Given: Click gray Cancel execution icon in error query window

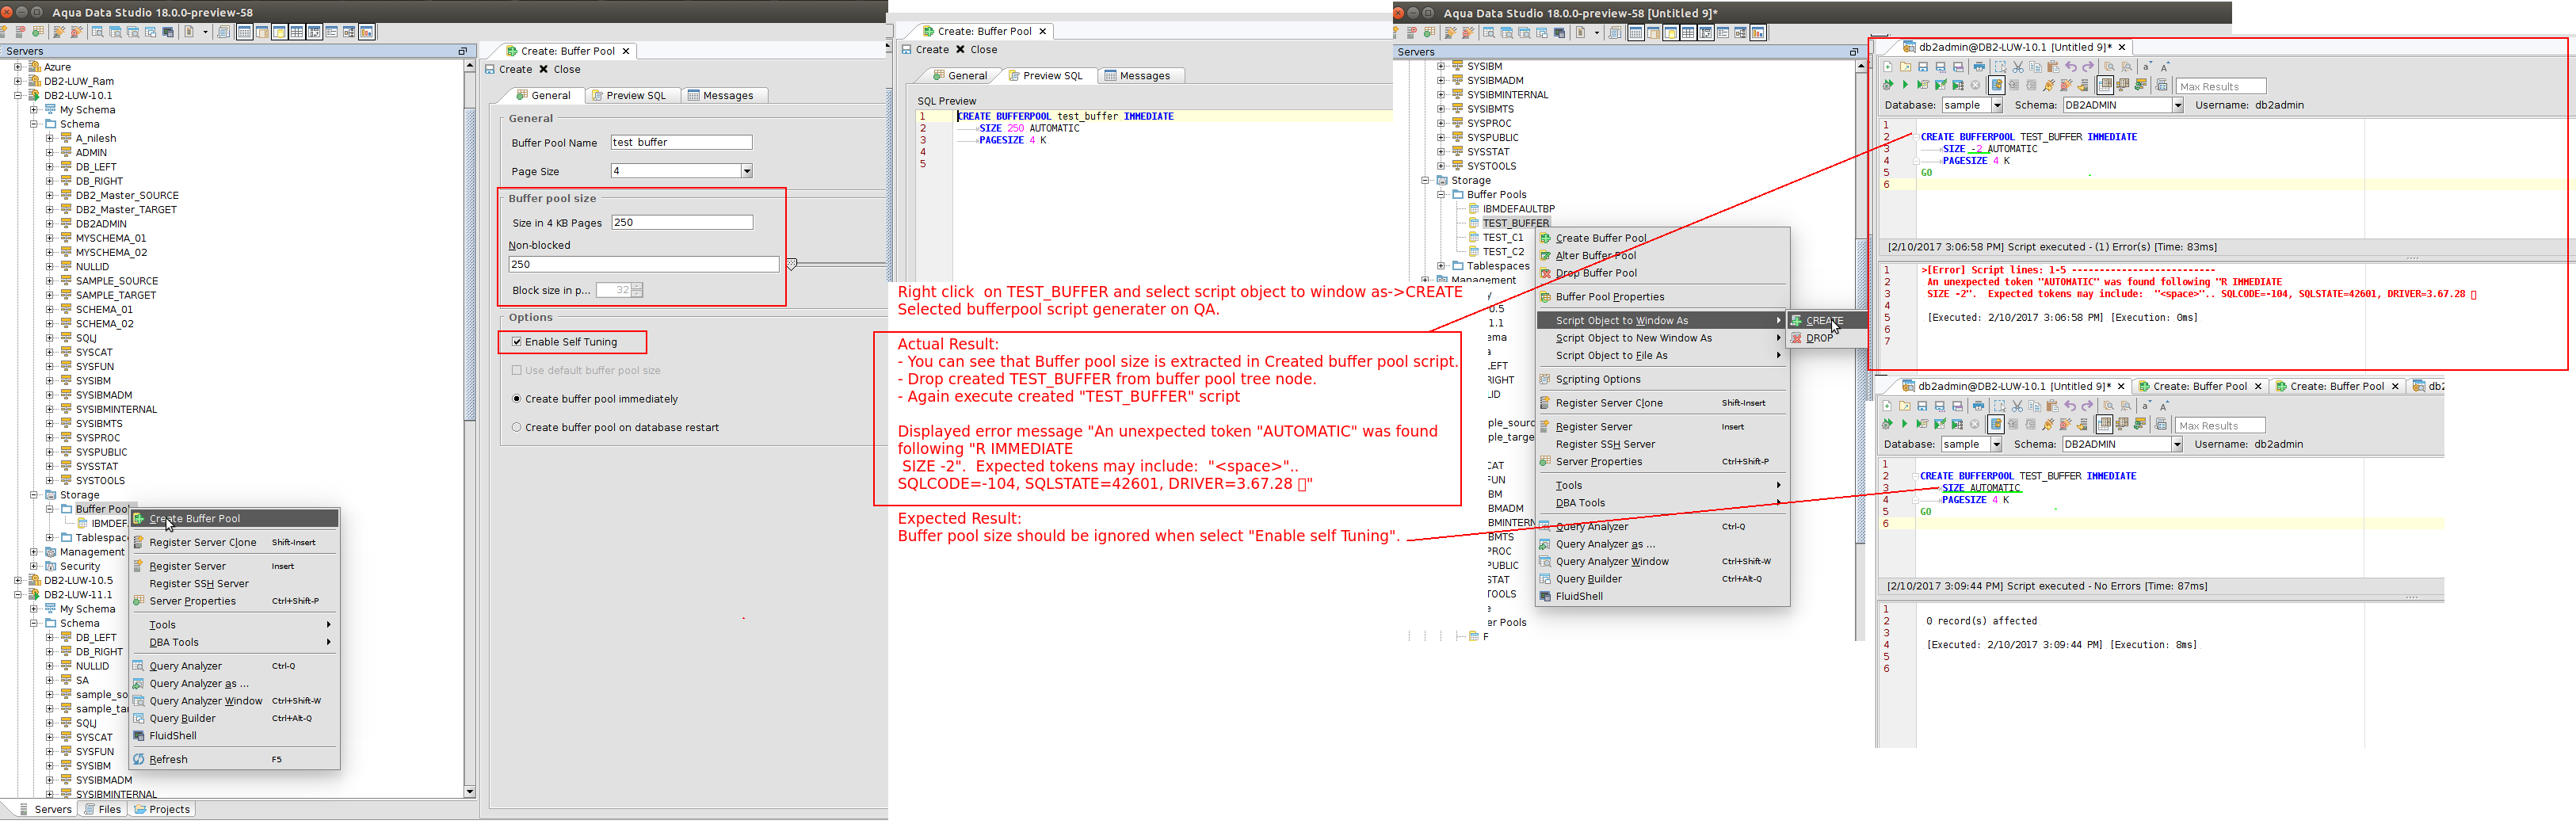Looking at the screenshot, I should [x=1975, y=85].
